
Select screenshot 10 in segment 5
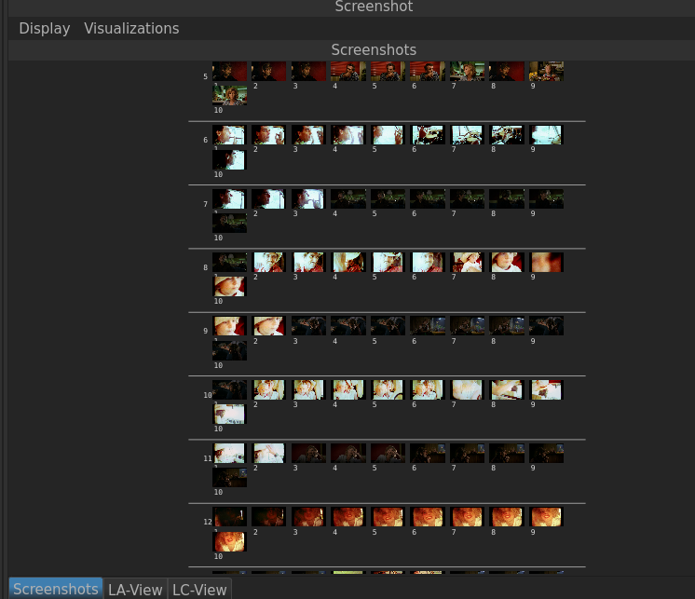(229, 95)
